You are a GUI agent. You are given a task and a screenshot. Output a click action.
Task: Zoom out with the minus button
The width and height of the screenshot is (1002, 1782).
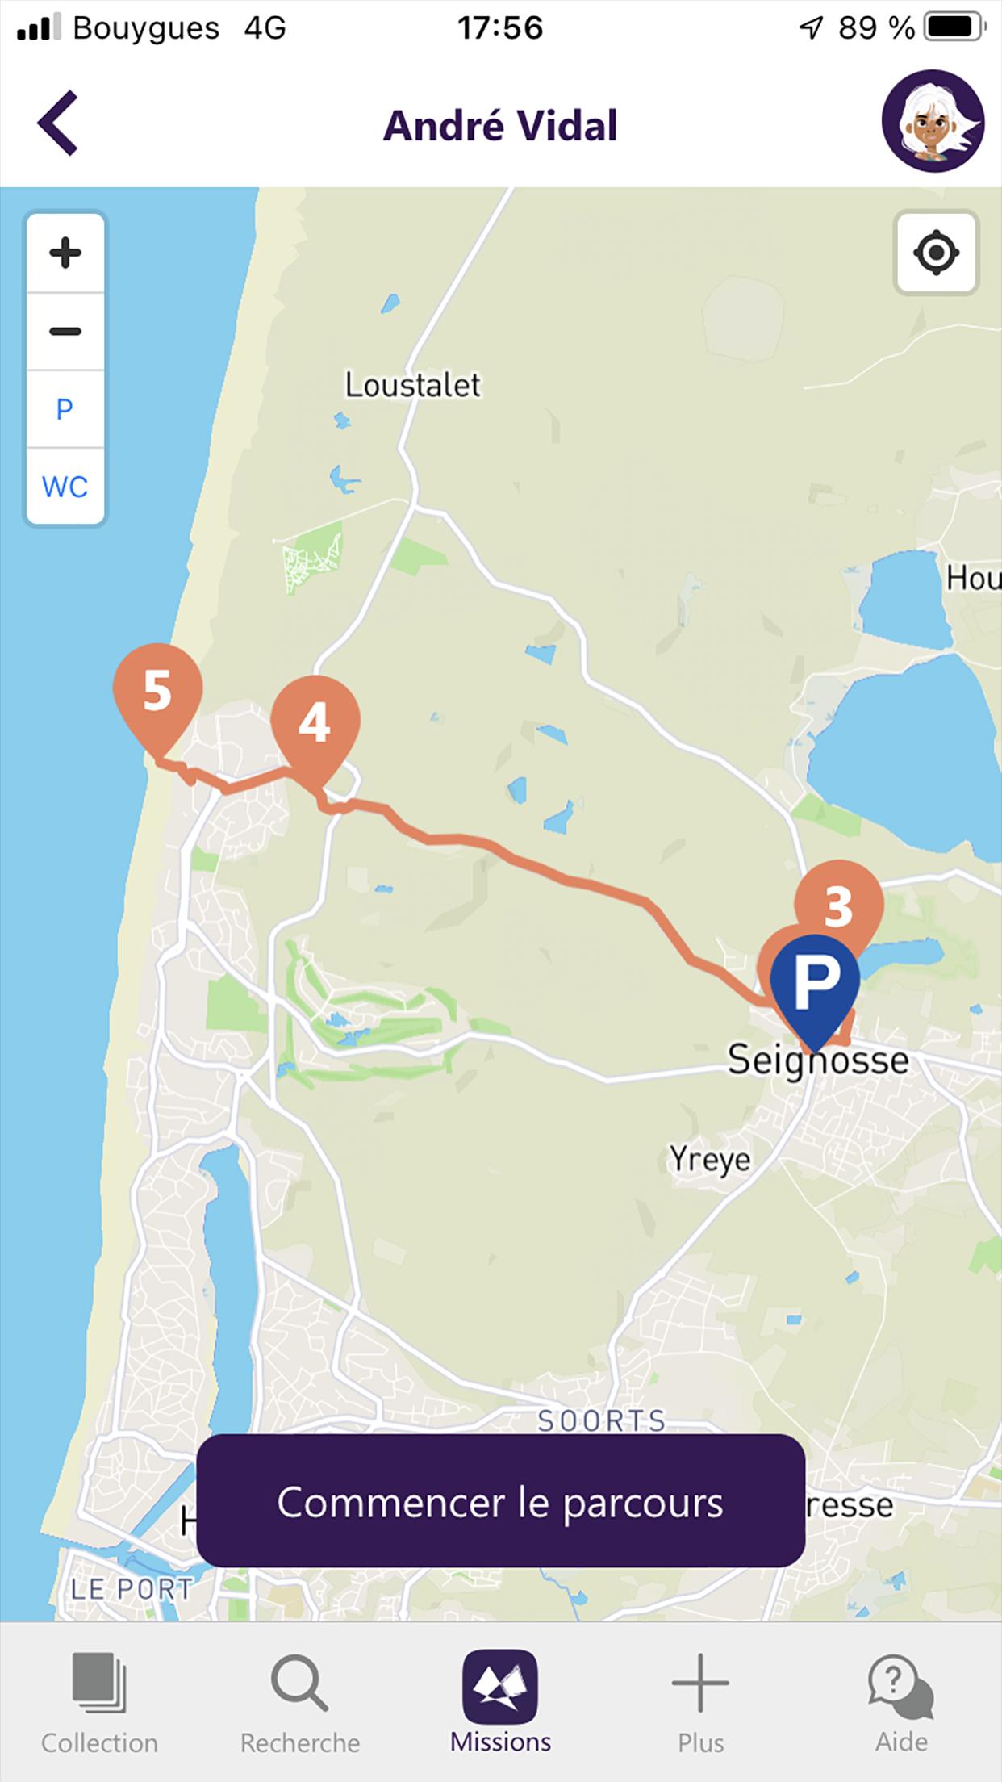tap(65, 332)
